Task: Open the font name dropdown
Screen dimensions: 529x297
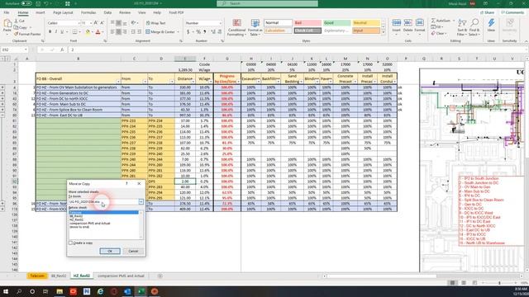Action: point(79,23)
